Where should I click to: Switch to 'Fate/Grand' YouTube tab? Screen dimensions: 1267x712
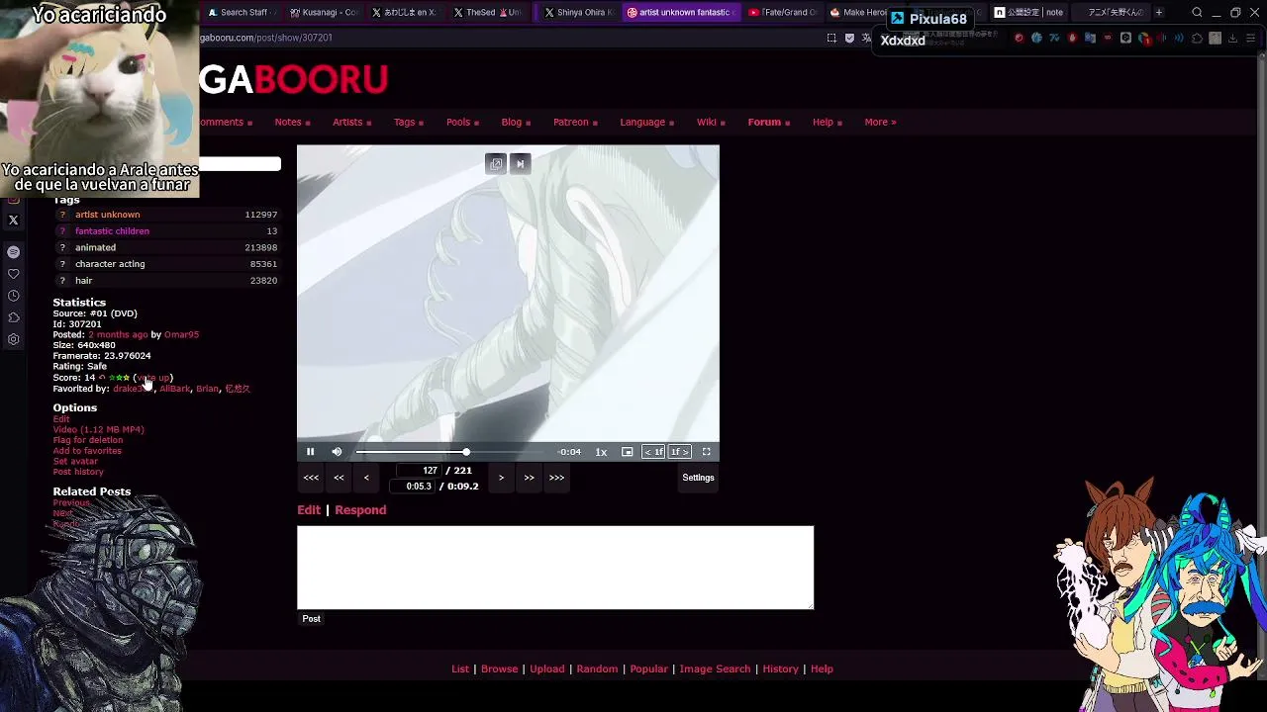(x=783, y=13)
